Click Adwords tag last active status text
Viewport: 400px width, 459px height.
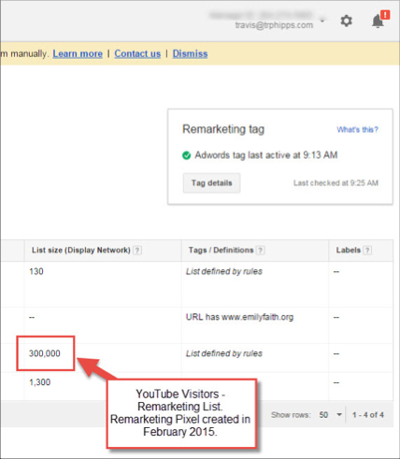coord(266,155)
